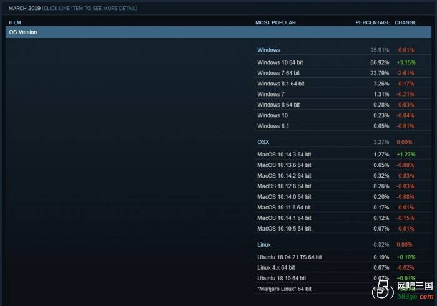This screenshot has height=306, width=437.
Task: Click the 66.92% percentage value
Action: click(x=380, y=62)
